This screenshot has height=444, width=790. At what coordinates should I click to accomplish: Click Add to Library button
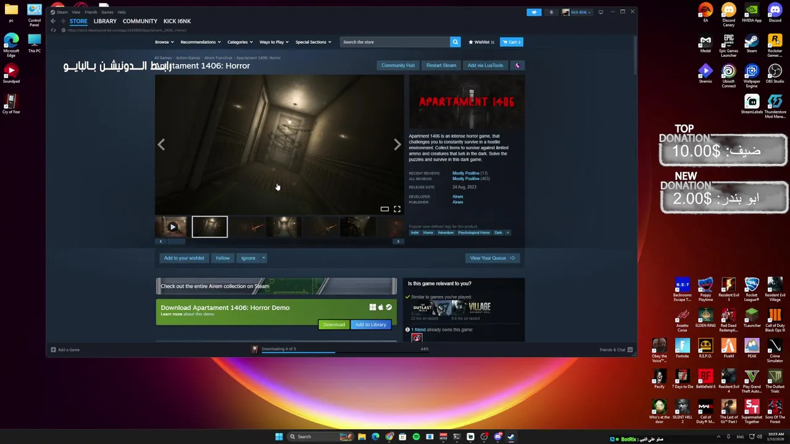click(371, 324)
